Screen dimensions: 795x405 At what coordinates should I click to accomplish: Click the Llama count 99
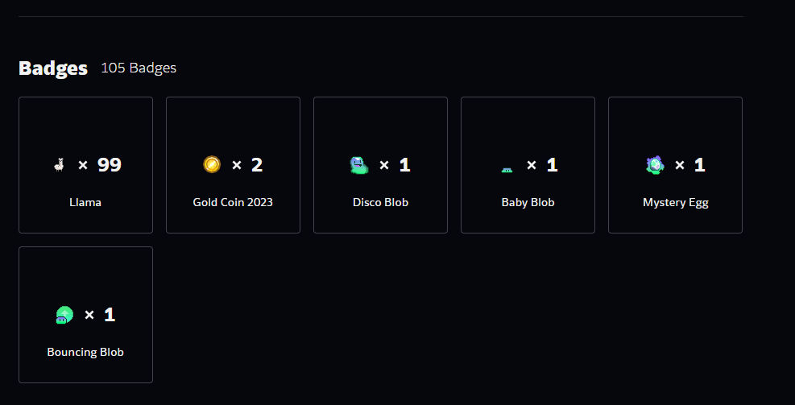110,165
